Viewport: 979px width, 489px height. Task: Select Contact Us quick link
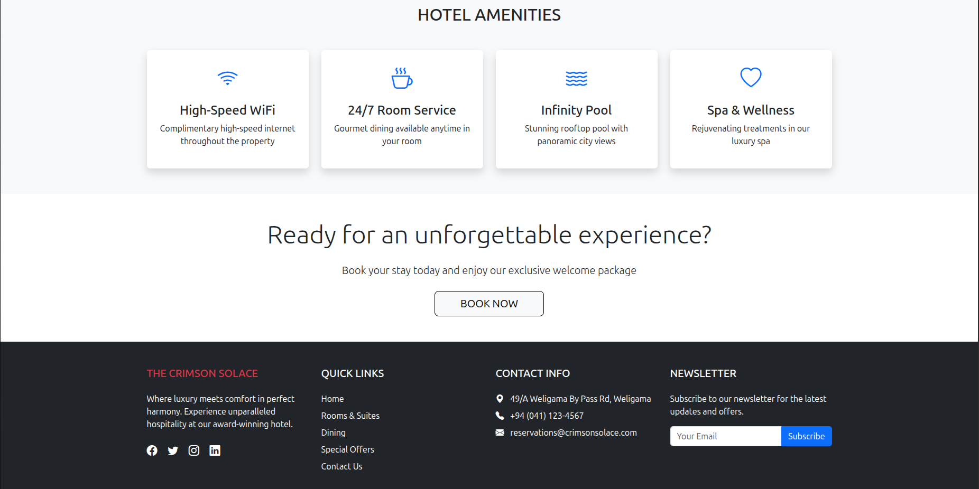pyautogui.click(x=341, y=466)
